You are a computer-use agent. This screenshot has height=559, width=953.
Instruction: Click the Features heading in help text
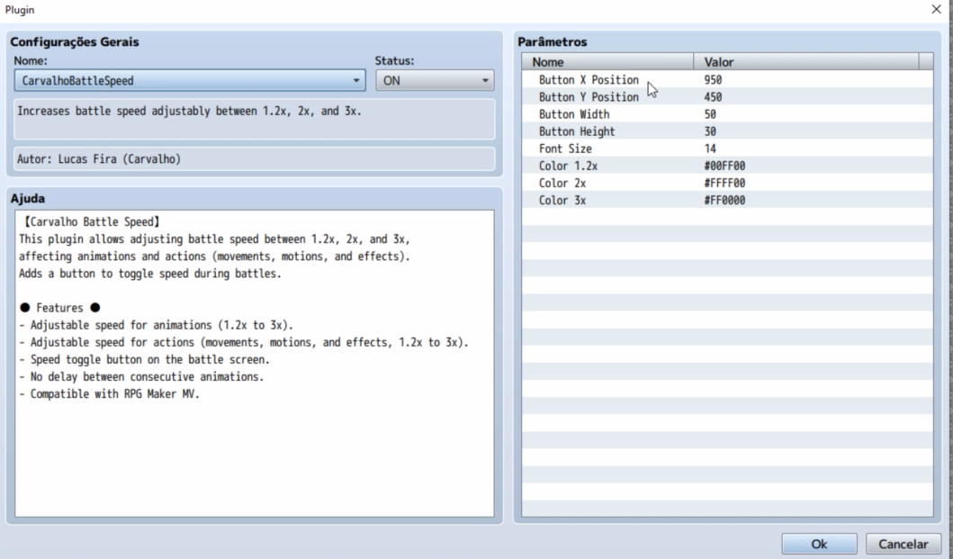59,308
